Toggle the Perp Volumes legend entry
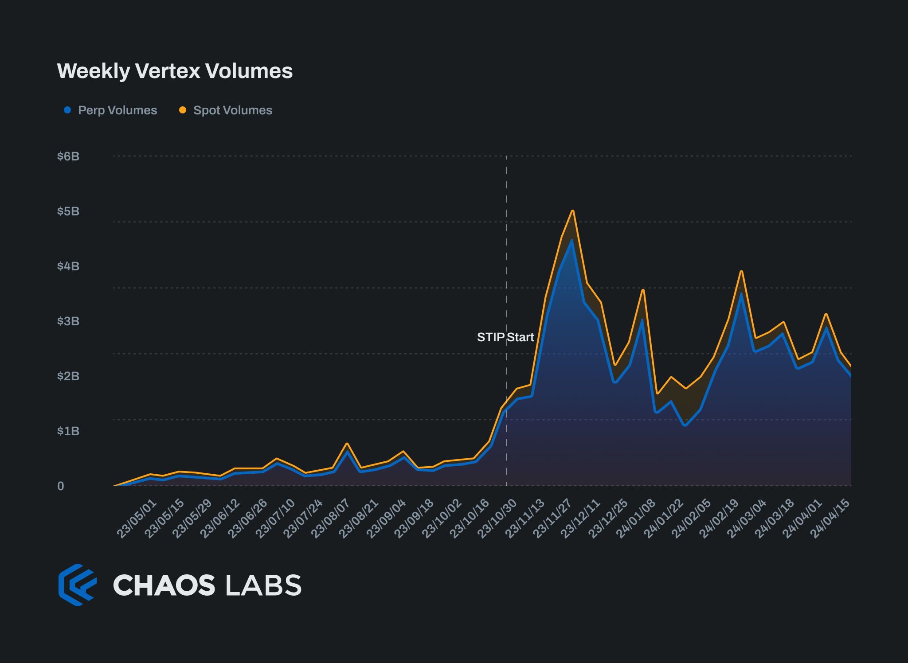The width and height of the screenshot is (908, 663). pyautogui.click(x=110, y=110)
